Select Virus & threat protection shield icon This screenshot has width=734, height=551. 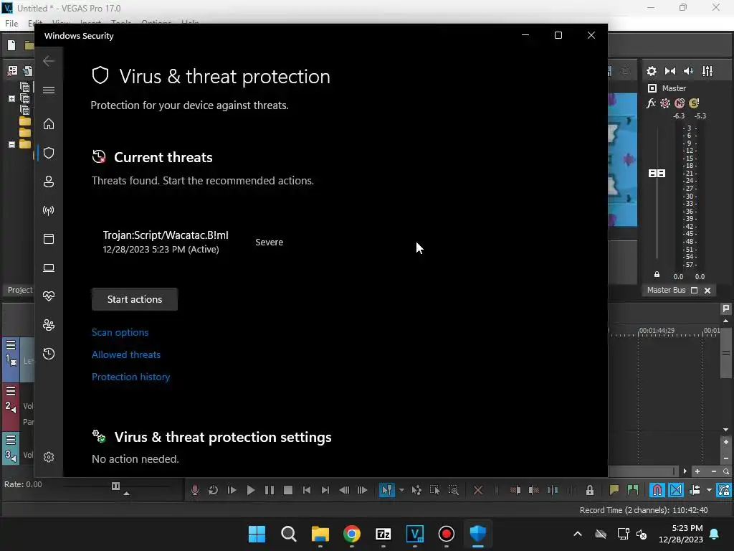tap(49, 153)
